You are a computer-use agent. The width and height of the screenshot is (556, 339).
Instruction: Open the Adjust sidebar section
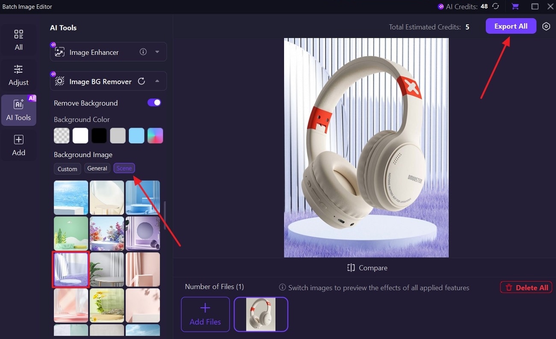19,75
